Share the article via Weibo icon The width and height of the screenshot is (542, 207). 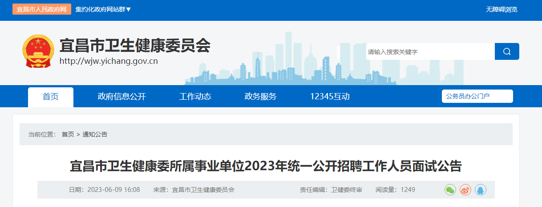pos(465,190)
